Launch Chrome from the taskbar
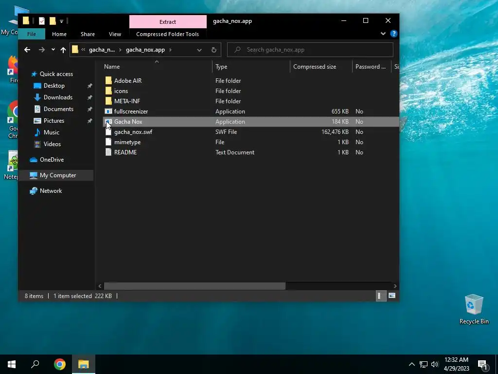Image resolution: width=498 pixels, height=374 pixels. tap(59, 364)
